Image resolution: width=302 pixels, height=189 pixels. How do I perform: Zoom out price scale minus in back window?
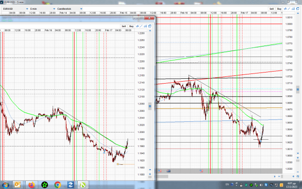point(298,172)
